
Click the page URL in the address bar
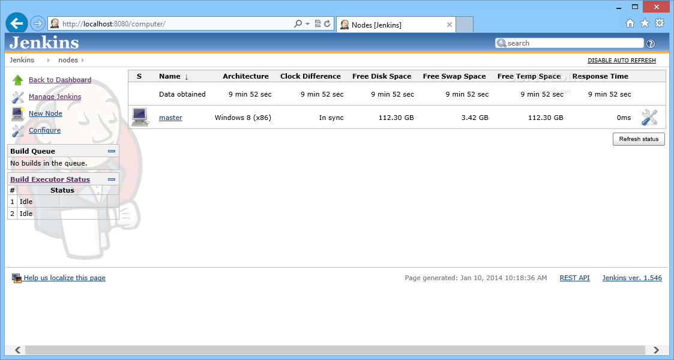pos(114,24)
